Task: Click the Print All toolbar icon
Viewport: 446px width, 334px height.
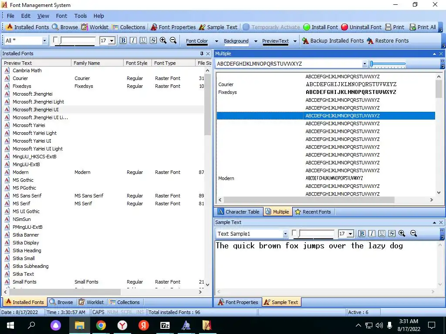Action: [x=422, y=27]
